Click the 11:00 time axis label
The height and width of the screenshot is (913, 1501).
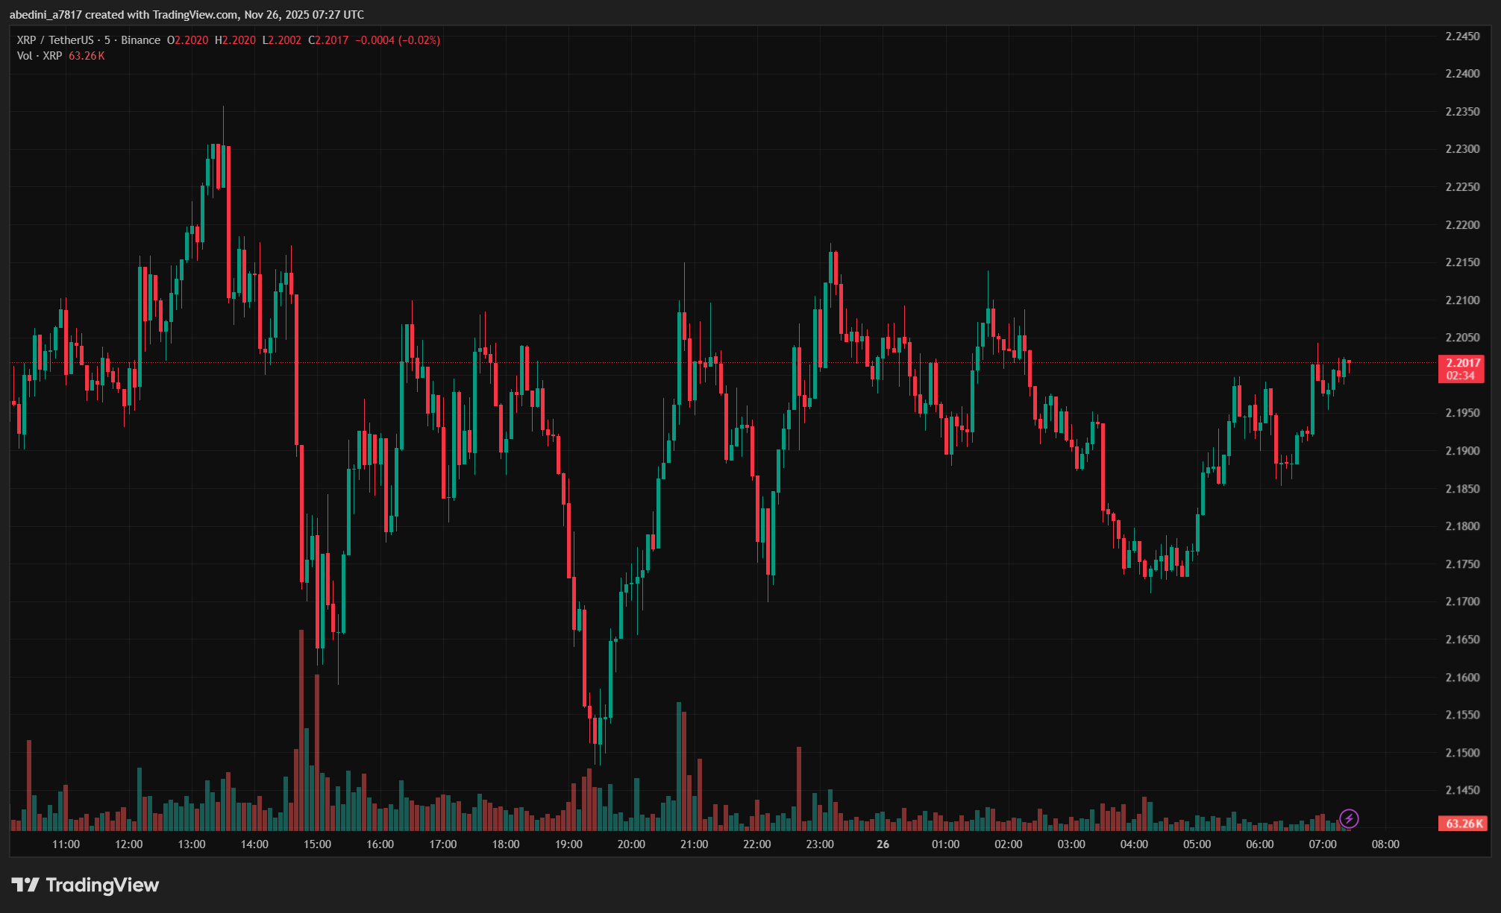click(66, 844)
